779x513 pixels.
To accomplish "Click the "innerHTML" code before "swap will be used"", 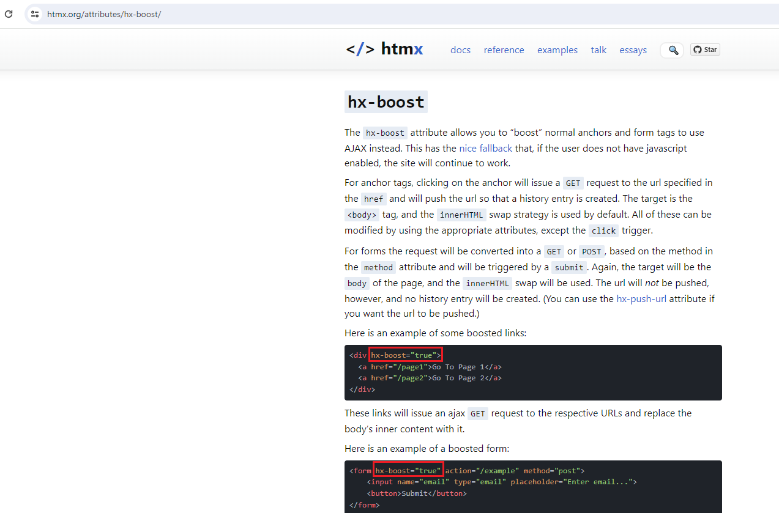I will click(488, 283).
